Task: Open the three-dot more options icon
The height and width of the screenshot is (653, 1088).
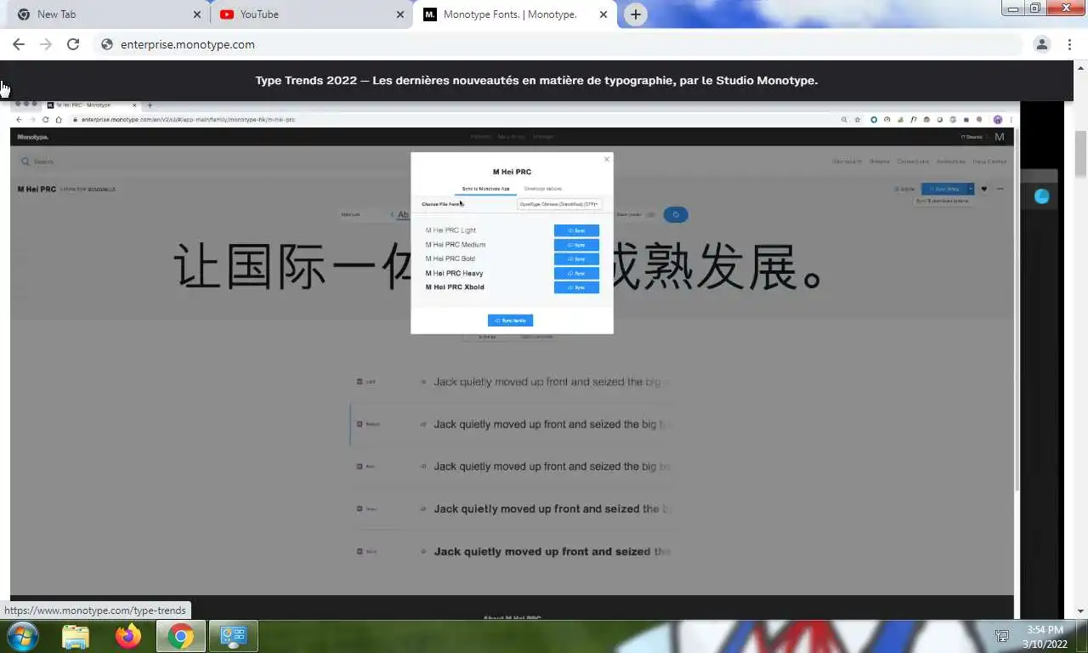Action: 1000,189
